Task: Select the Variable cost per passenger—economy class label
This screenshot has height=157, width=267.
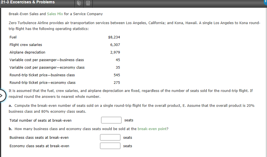Action: [x=47, y=68]
